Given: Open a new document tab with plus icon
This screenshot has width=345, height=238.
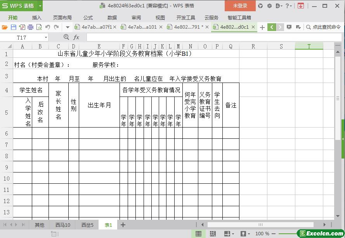Looking at the screenshot, I should pyautogui.click(x=262, y=27).
